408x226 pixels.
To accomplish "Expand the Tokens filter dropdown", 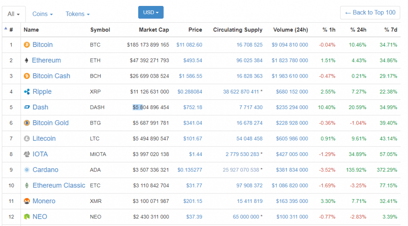I will pos(77,14).
